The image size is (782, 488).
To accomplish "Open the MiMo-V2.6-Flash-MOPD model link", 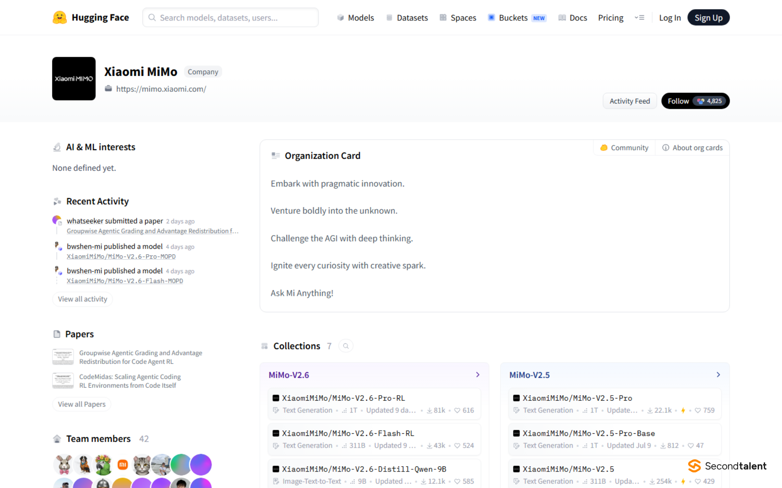I will 125,281.
